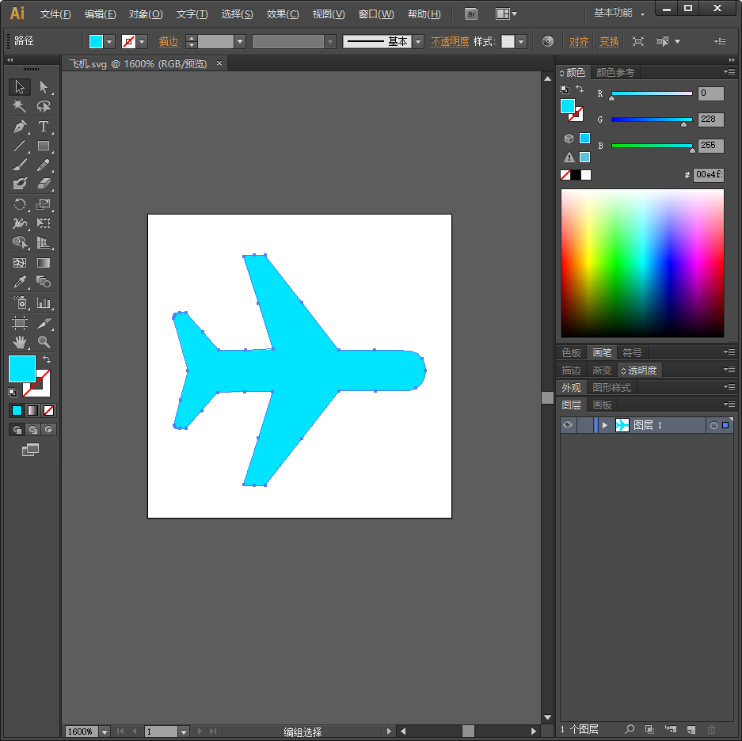Choose the Eraser tool
Viewport: 742px width, 741px height.
pyautogui.click(x=44, y=184)
